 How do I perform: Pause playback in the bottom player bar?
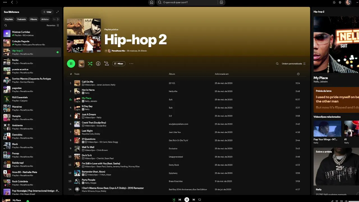tap(187, 200)
